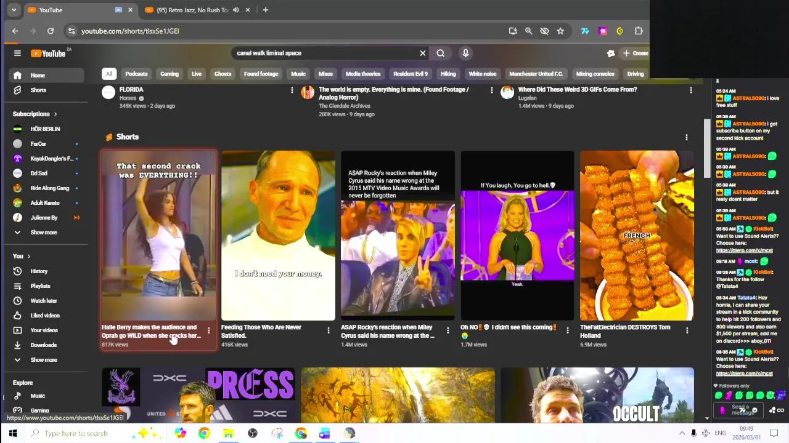789x443 pixels.
Task: Open the YouTube guide hamburger menu
Action: 17,54
